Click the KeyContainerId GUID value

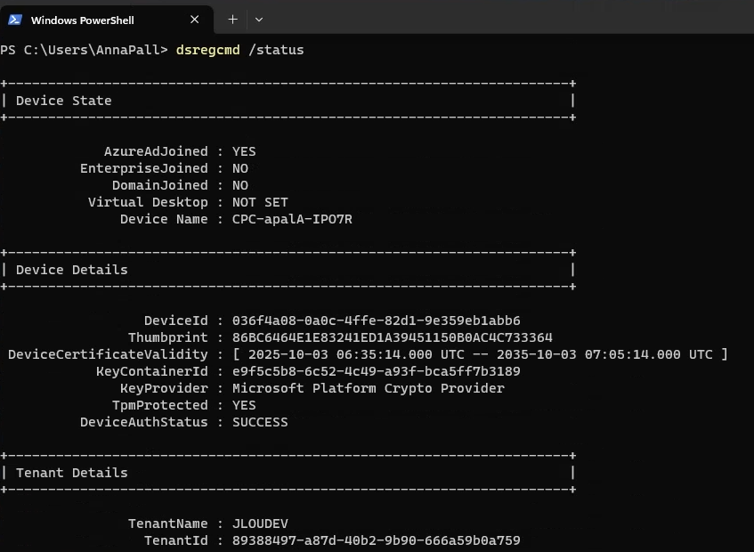point(376,371)
